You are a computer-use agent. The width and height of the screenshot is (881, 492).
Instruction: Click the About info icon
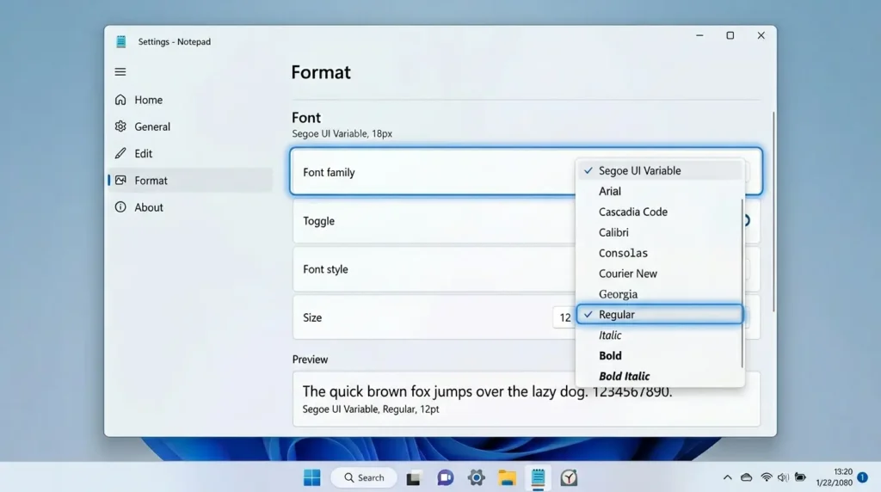[120, 207]
